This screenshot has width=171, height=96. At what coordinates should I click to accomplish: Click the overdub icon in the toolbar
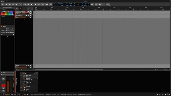click(43, 5)
